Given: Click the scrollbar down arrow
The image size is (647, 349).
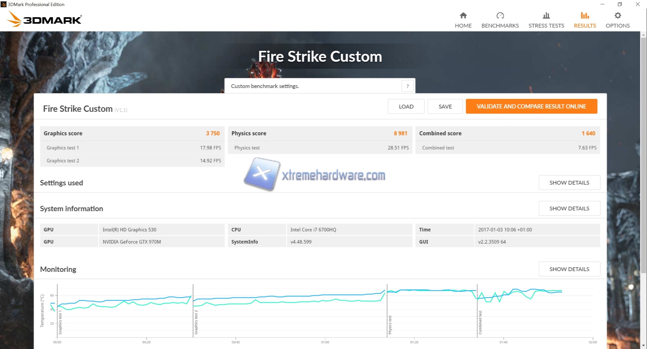Looking at the screenshot, I should click(643, 345).
